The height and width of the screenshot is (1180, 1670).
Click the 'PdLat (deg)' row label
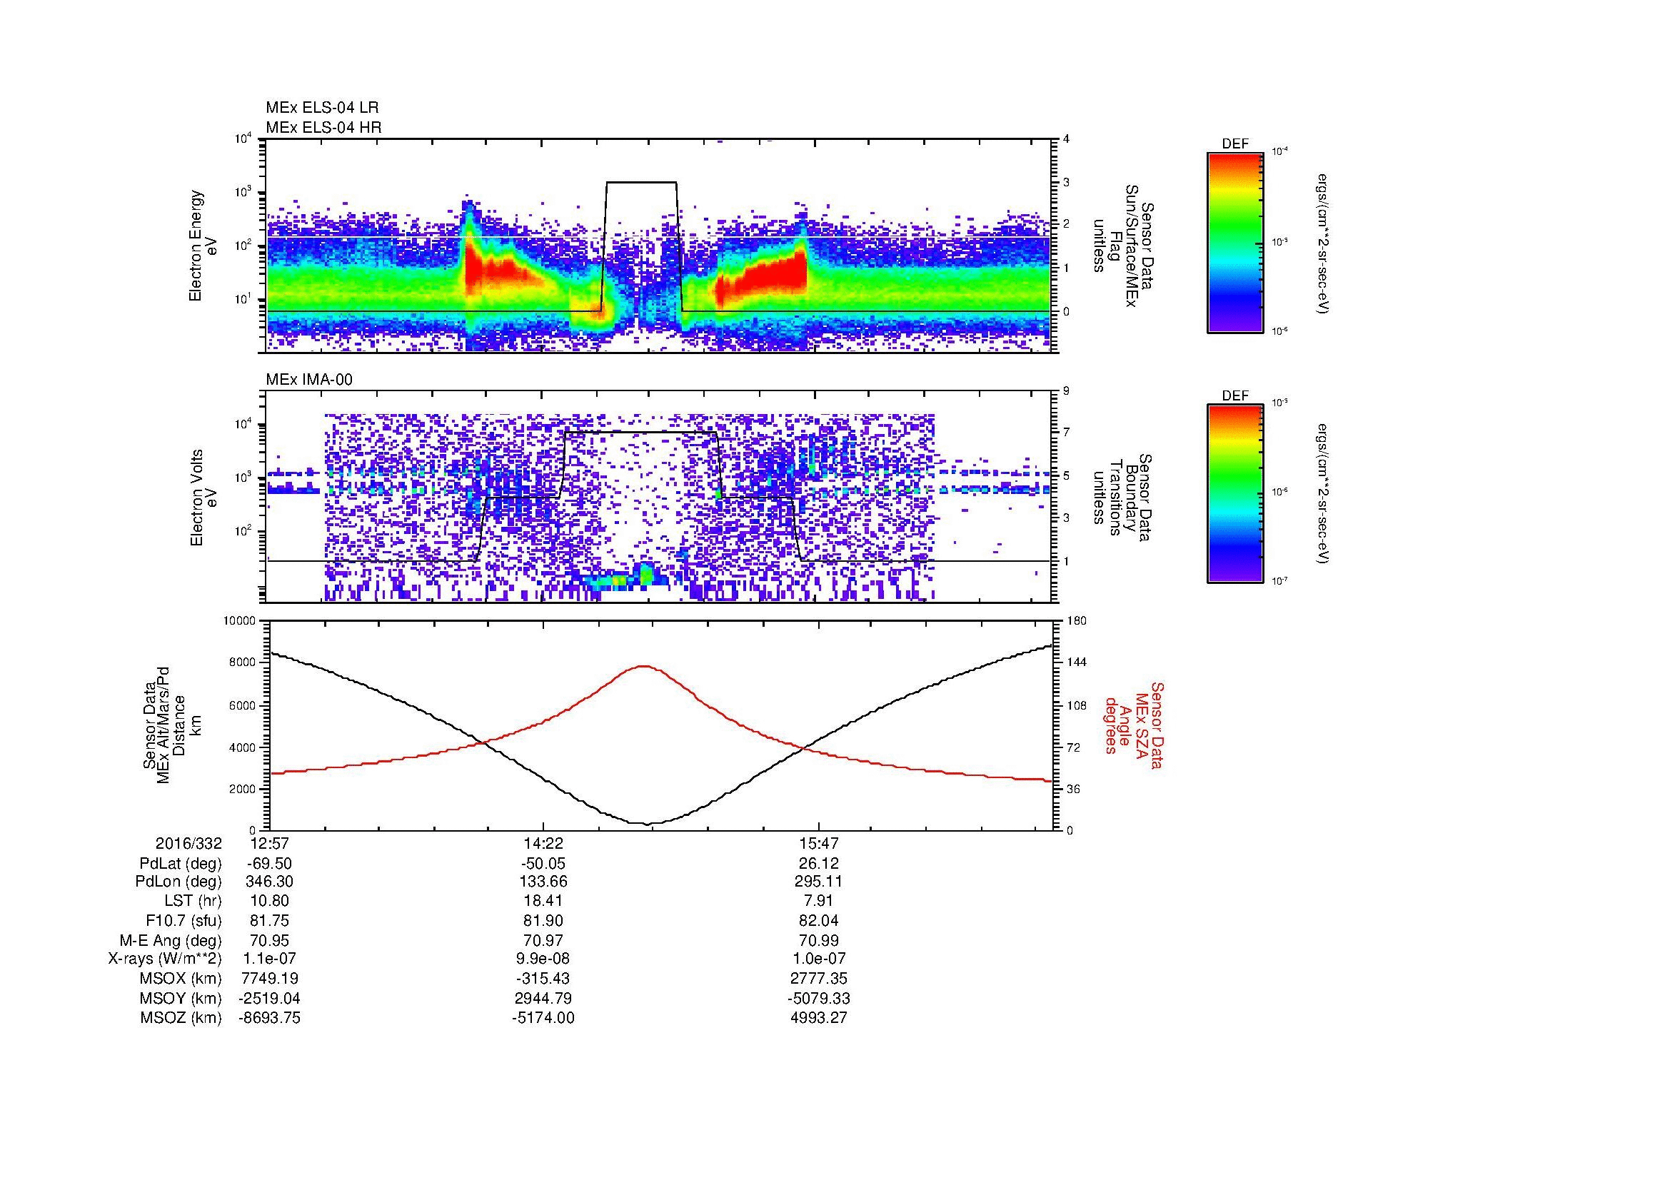(x=181, y=864)
